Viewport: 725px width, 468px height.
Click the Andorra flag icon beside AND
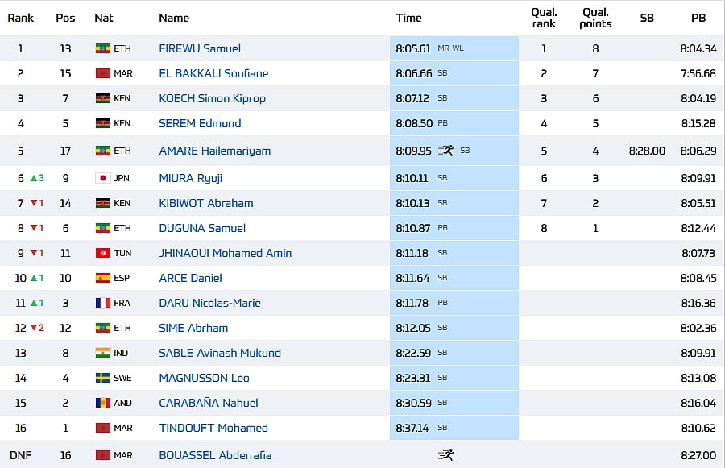(x=102, y=403)
